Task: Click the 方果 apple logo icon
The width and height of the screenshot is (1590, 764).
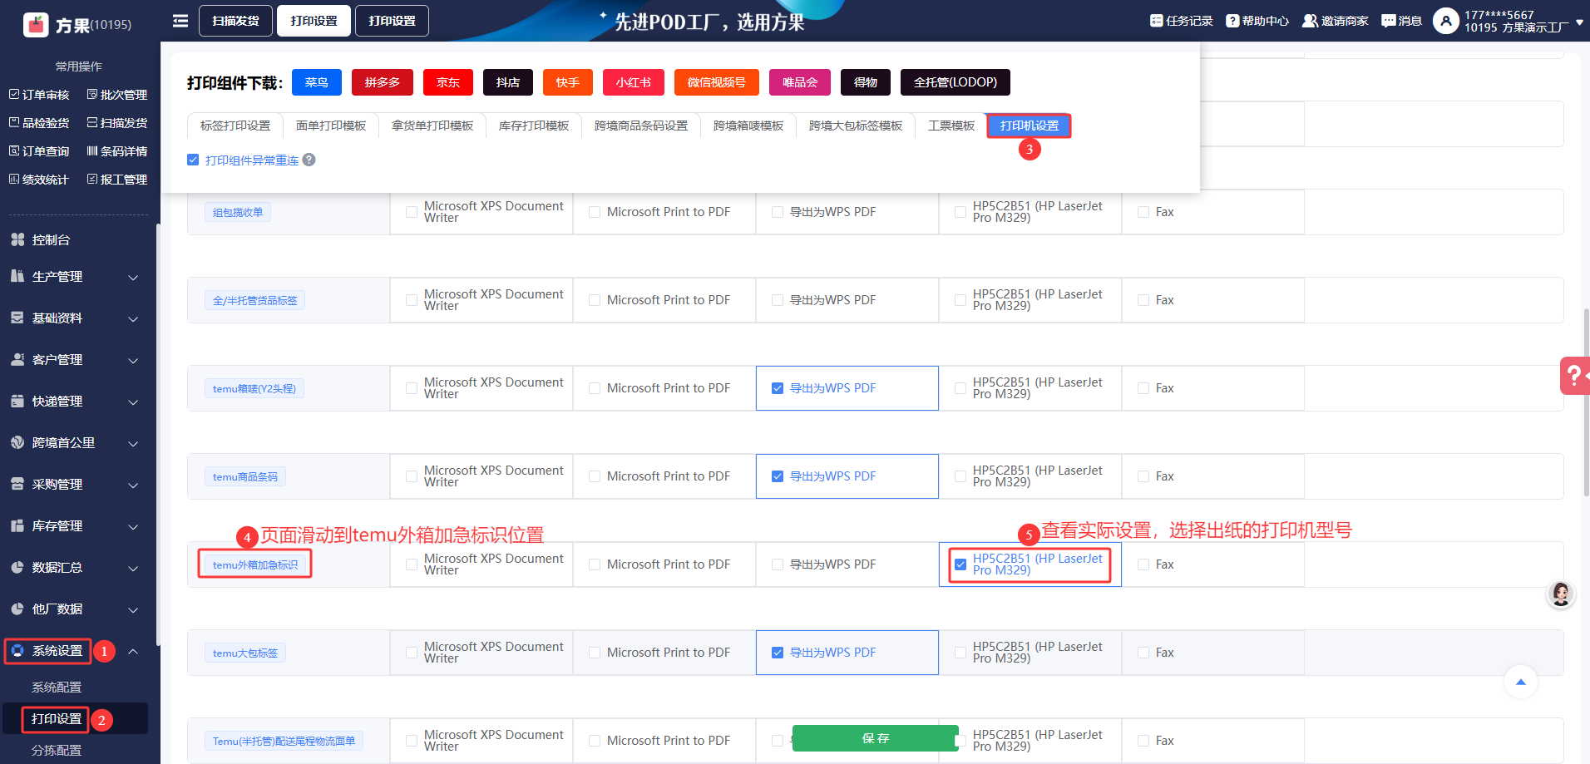Action: point(36,25)
